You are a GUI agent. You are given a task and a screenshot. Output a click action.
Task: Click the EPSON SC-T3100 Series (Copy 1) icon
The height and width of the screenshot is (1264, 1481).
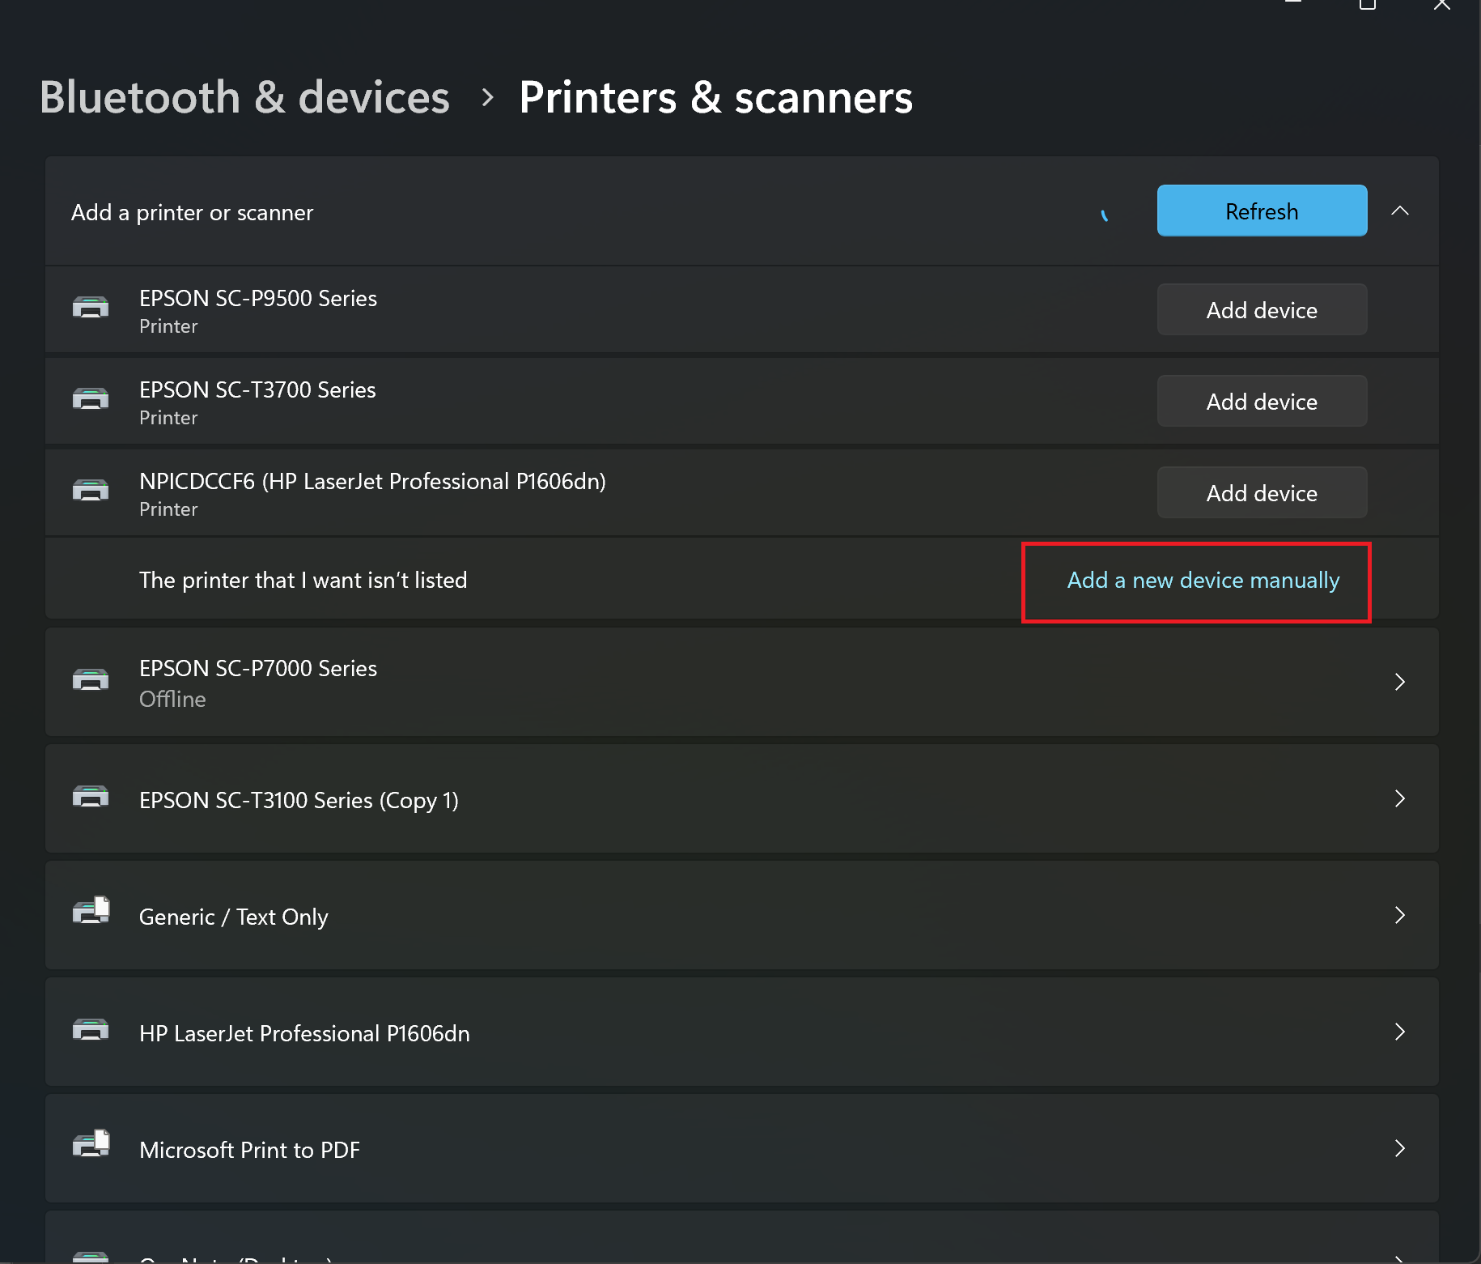pos(91,796)
